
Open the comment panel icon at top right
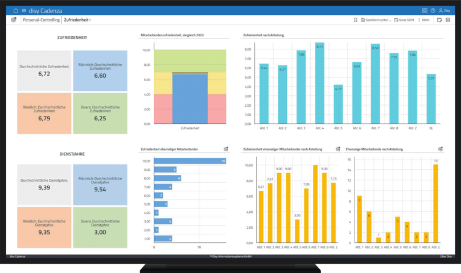(439, 20)
